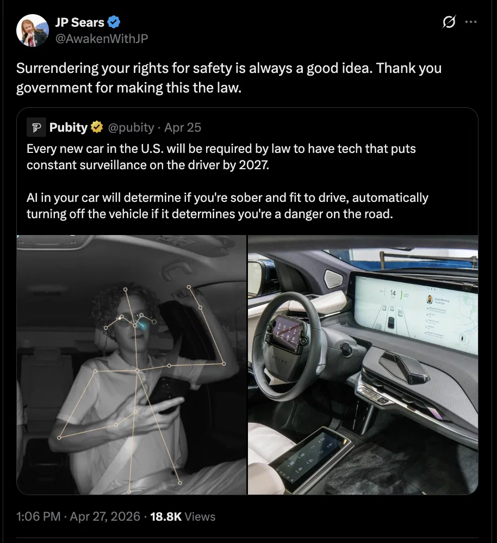Click quoted text about constant surveillance by 2027
The image size is (497, 543).
(221, 157)
